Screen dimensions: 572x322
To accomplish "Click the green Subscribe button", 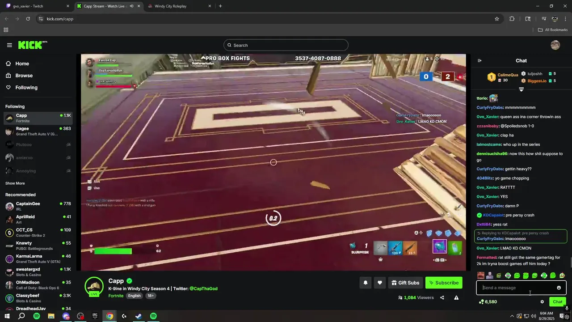I will point(444,283).
